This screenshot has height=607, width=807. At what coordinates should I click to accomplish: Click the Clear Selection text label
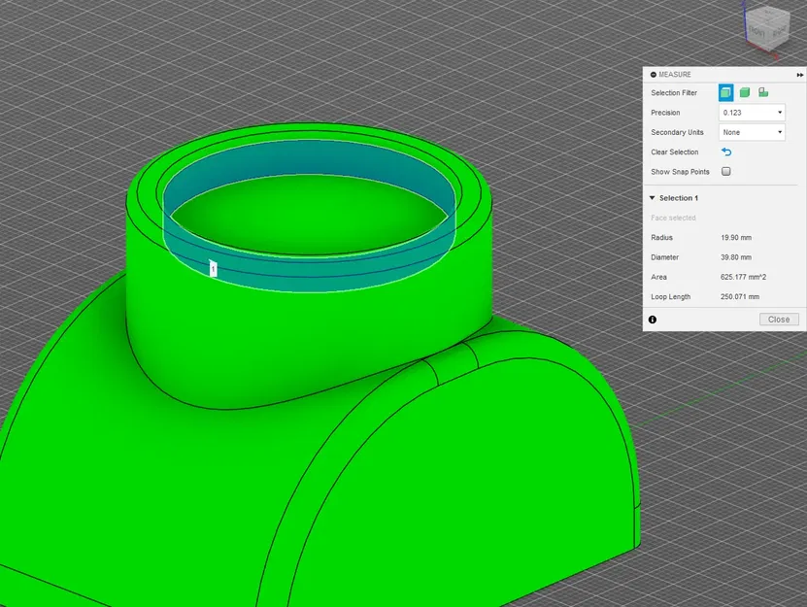click(677, 152)
